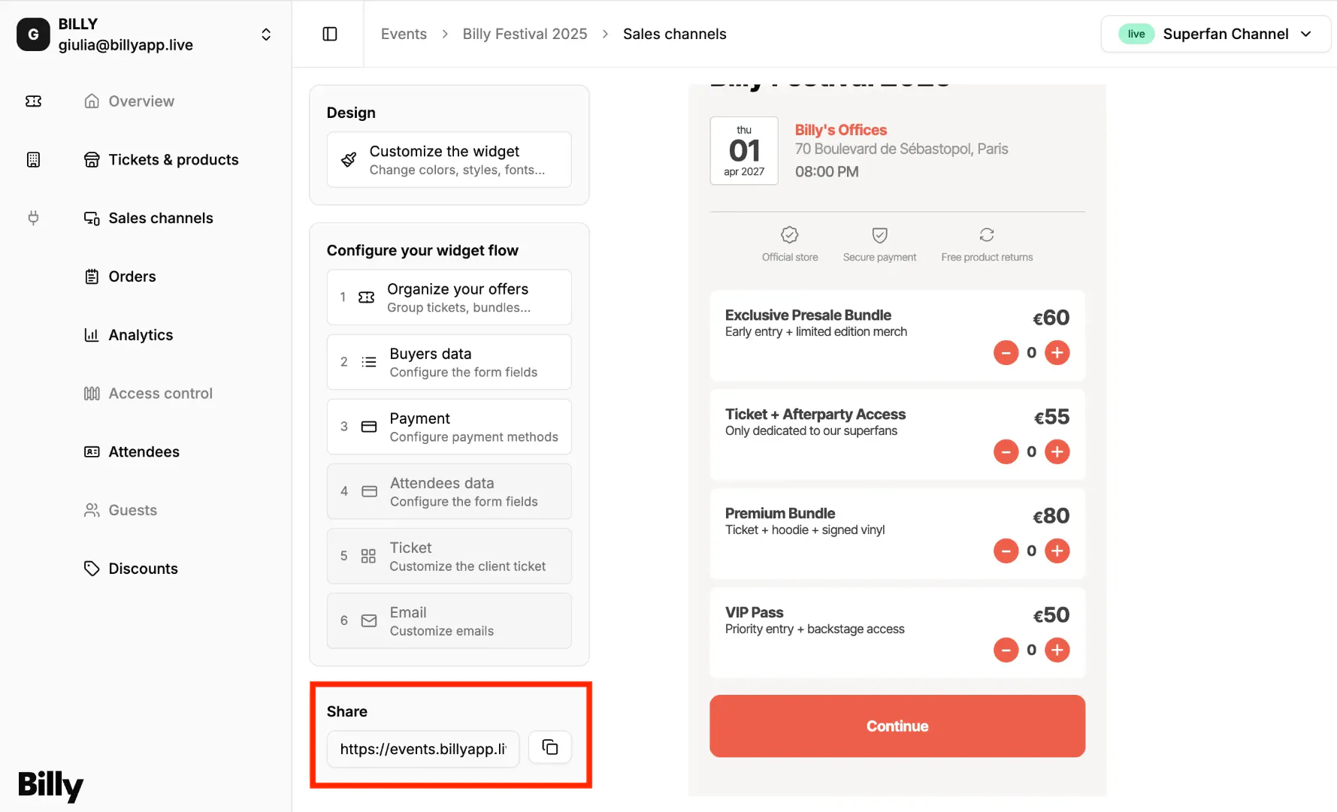Increase Exclusive Presale Bundle quantity
Image resolution: width=1337 pixels, height=812 pixels.
(x=1057, y=352)
